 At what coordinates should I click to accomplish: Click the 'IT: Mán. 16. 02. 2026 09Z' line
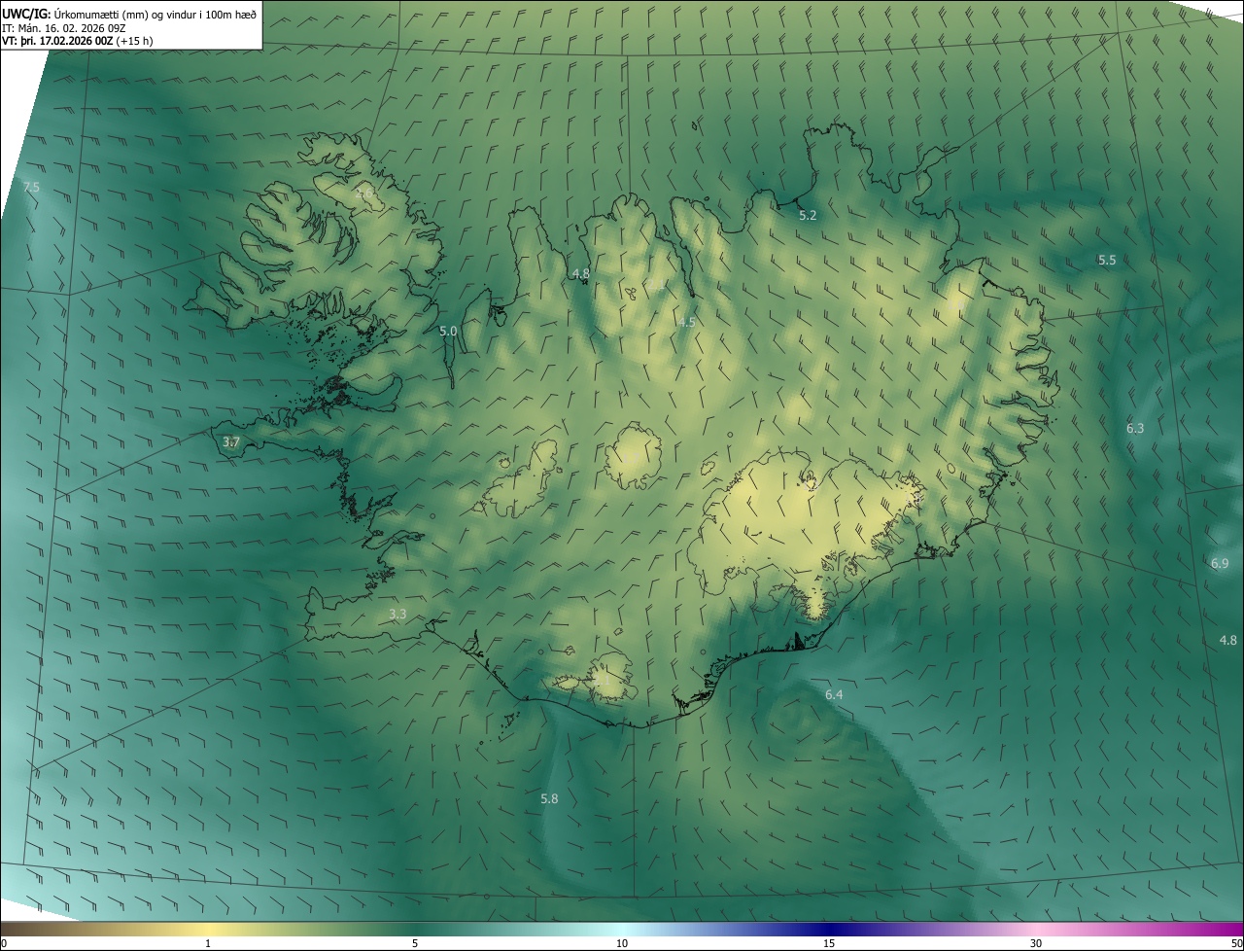pos(66,28)
